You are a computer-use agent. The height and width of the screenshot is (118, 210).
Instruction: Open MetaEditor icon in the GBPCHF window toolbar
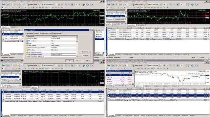(x=145, y=66)
